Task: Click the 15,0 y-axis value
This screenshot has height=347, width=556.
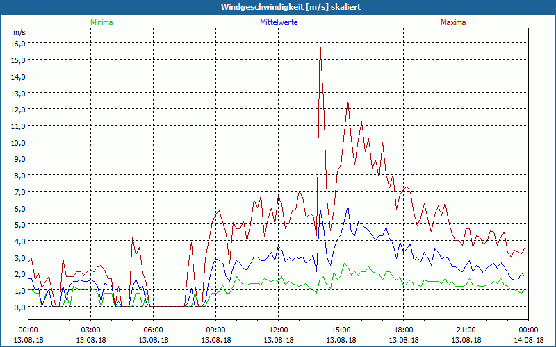Action: pos(19,60)
